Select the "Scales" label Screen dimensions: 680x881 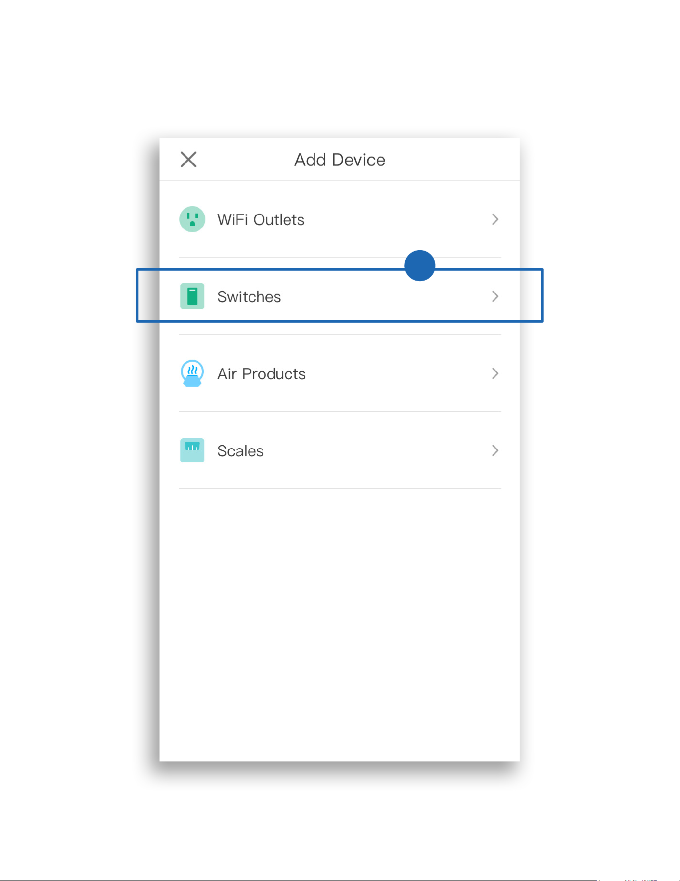(x=240, y=451)
